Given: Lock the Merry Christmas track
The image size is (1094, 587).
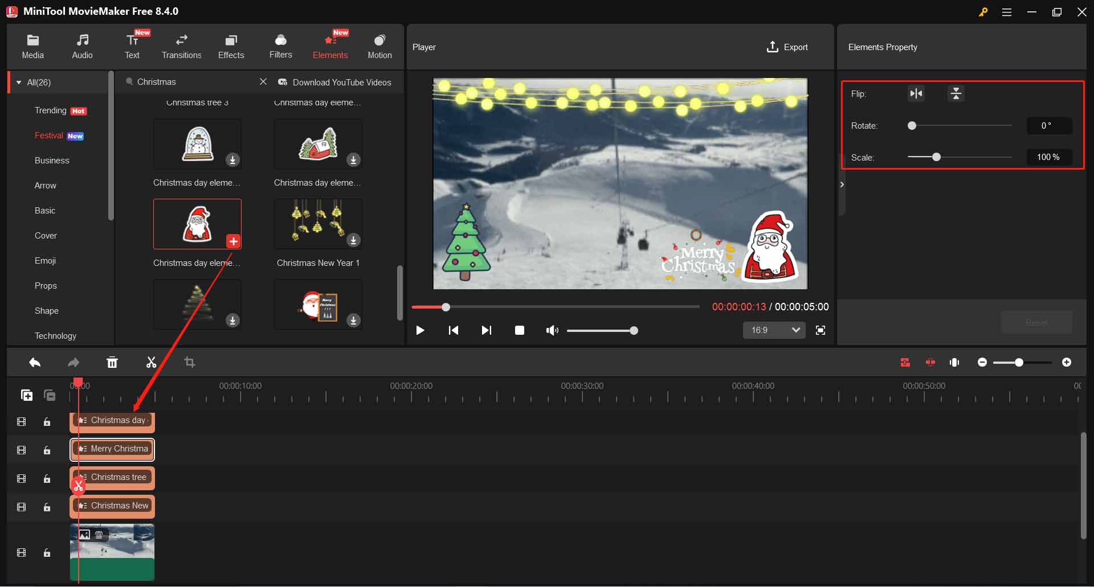Looking at the screenshot, I should pos(47,450).
